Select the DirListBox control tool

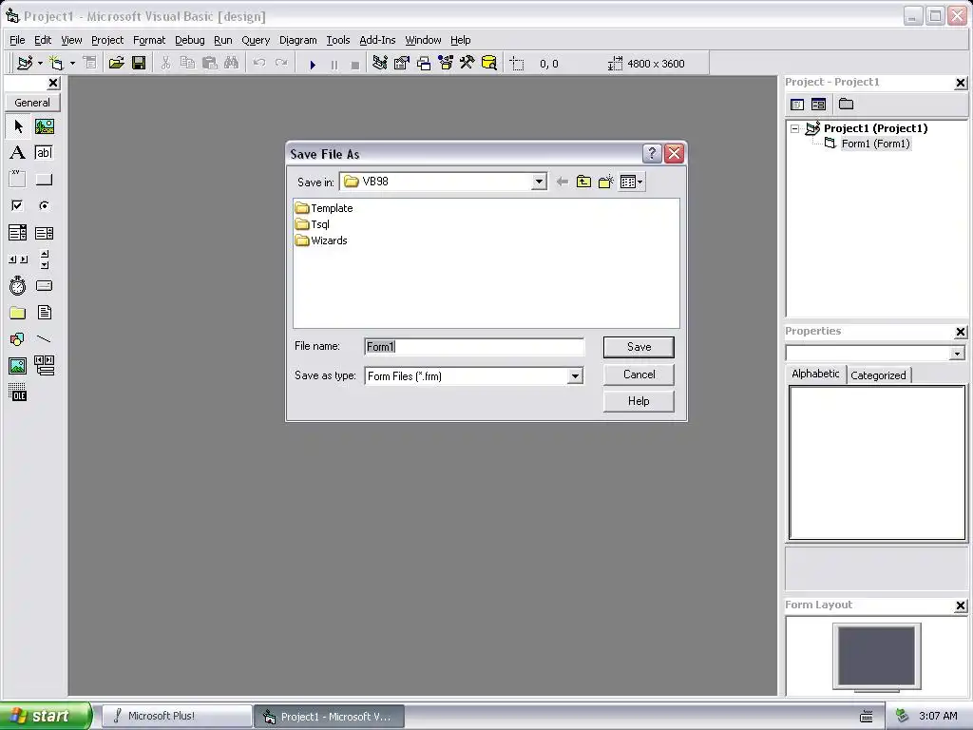tap(18, 312)
